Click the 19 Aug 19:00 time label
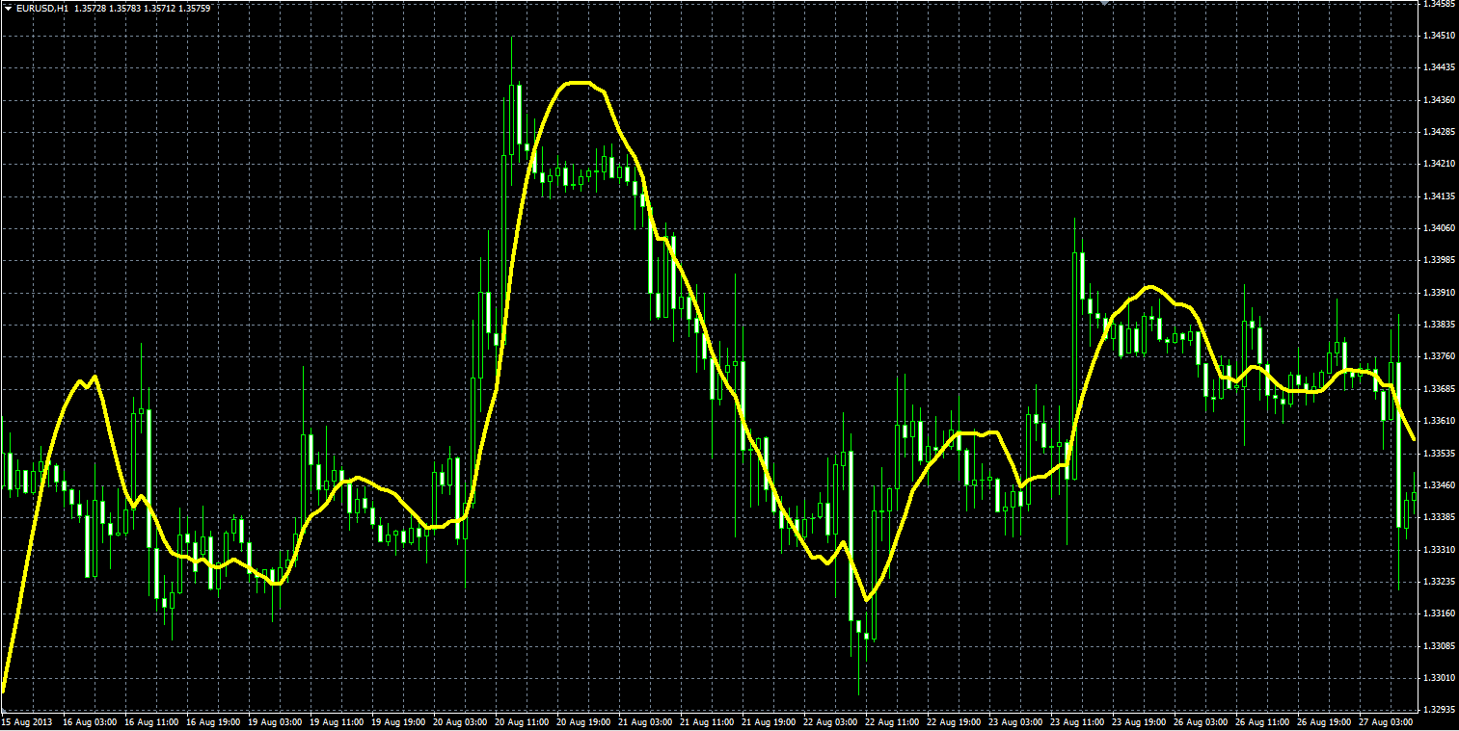 (399, 721)
